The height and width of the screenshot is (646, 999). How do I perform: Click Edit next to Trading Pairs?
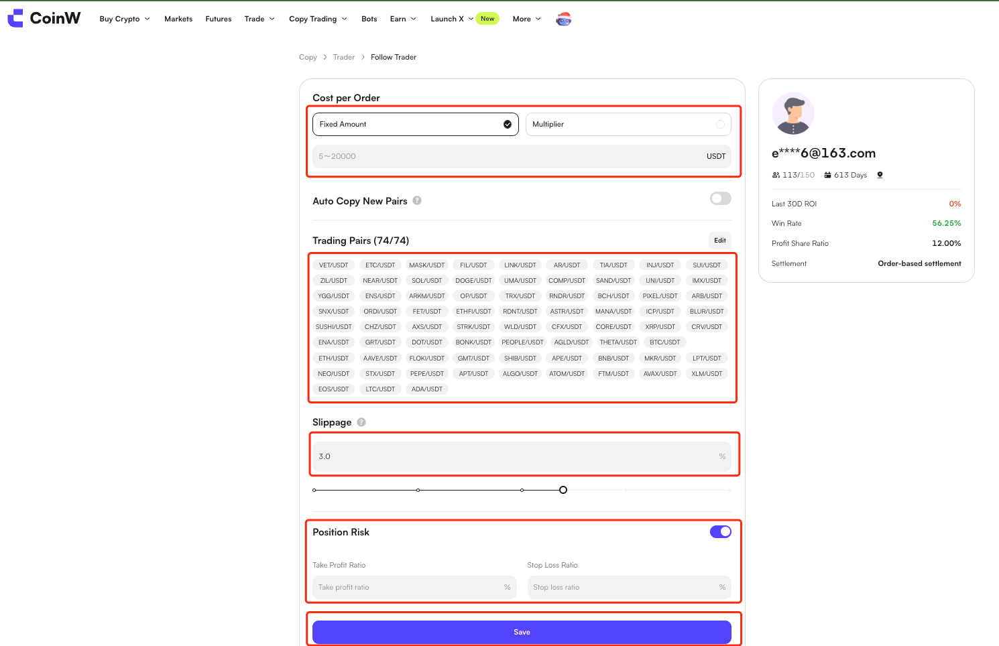point(719,240)
